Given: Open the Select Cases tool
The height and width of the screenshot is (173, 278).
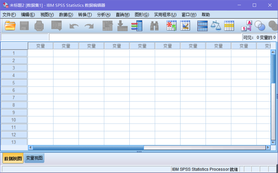Looking at the screenshot, I should pyautogui.click(x=229, y=26).
